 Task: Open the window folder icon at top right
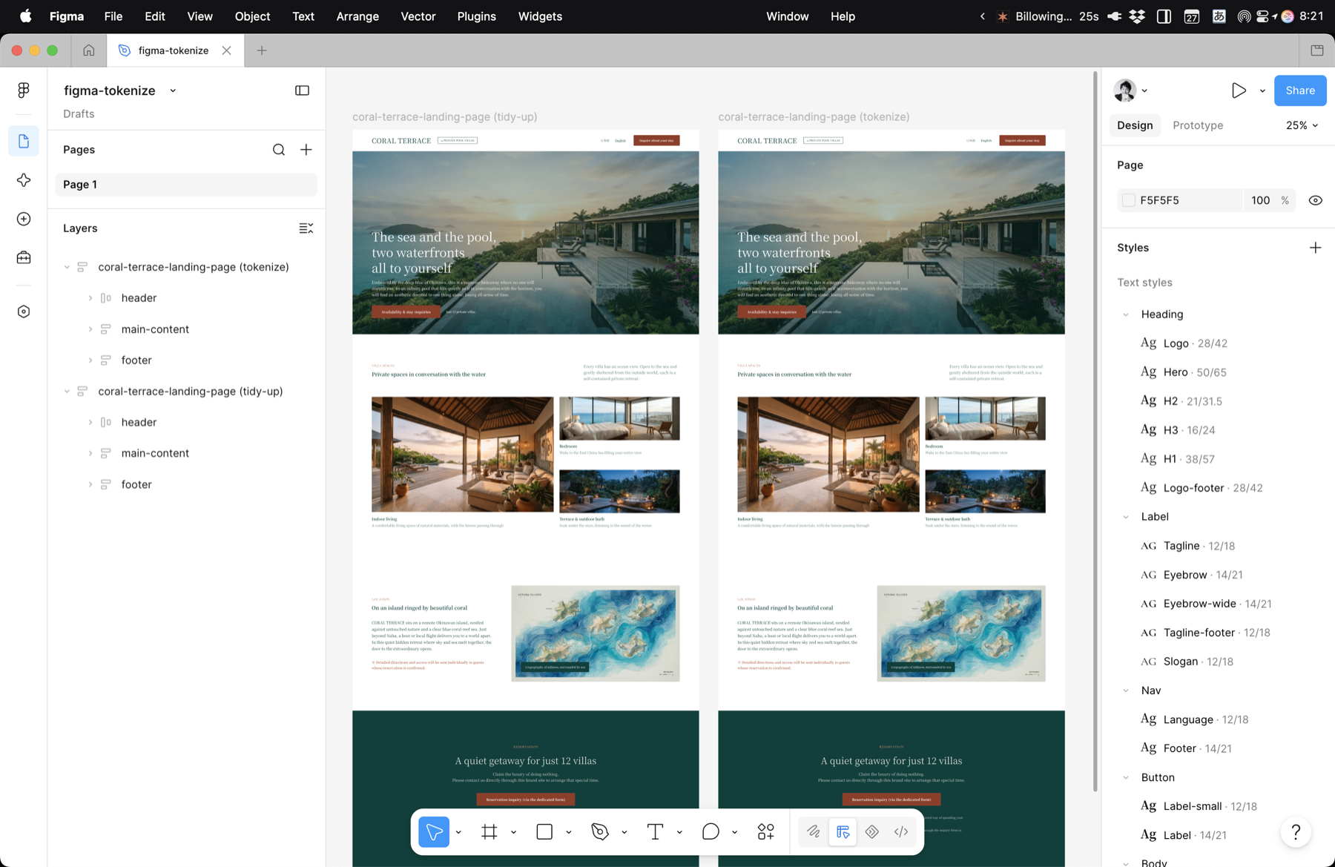[x=1317, y=50]
